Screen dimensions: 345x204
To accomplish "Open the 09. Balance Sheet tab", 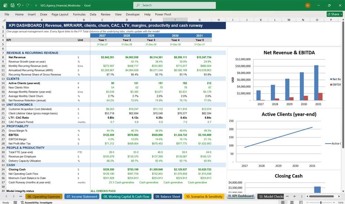I will (x=168, y=196).
